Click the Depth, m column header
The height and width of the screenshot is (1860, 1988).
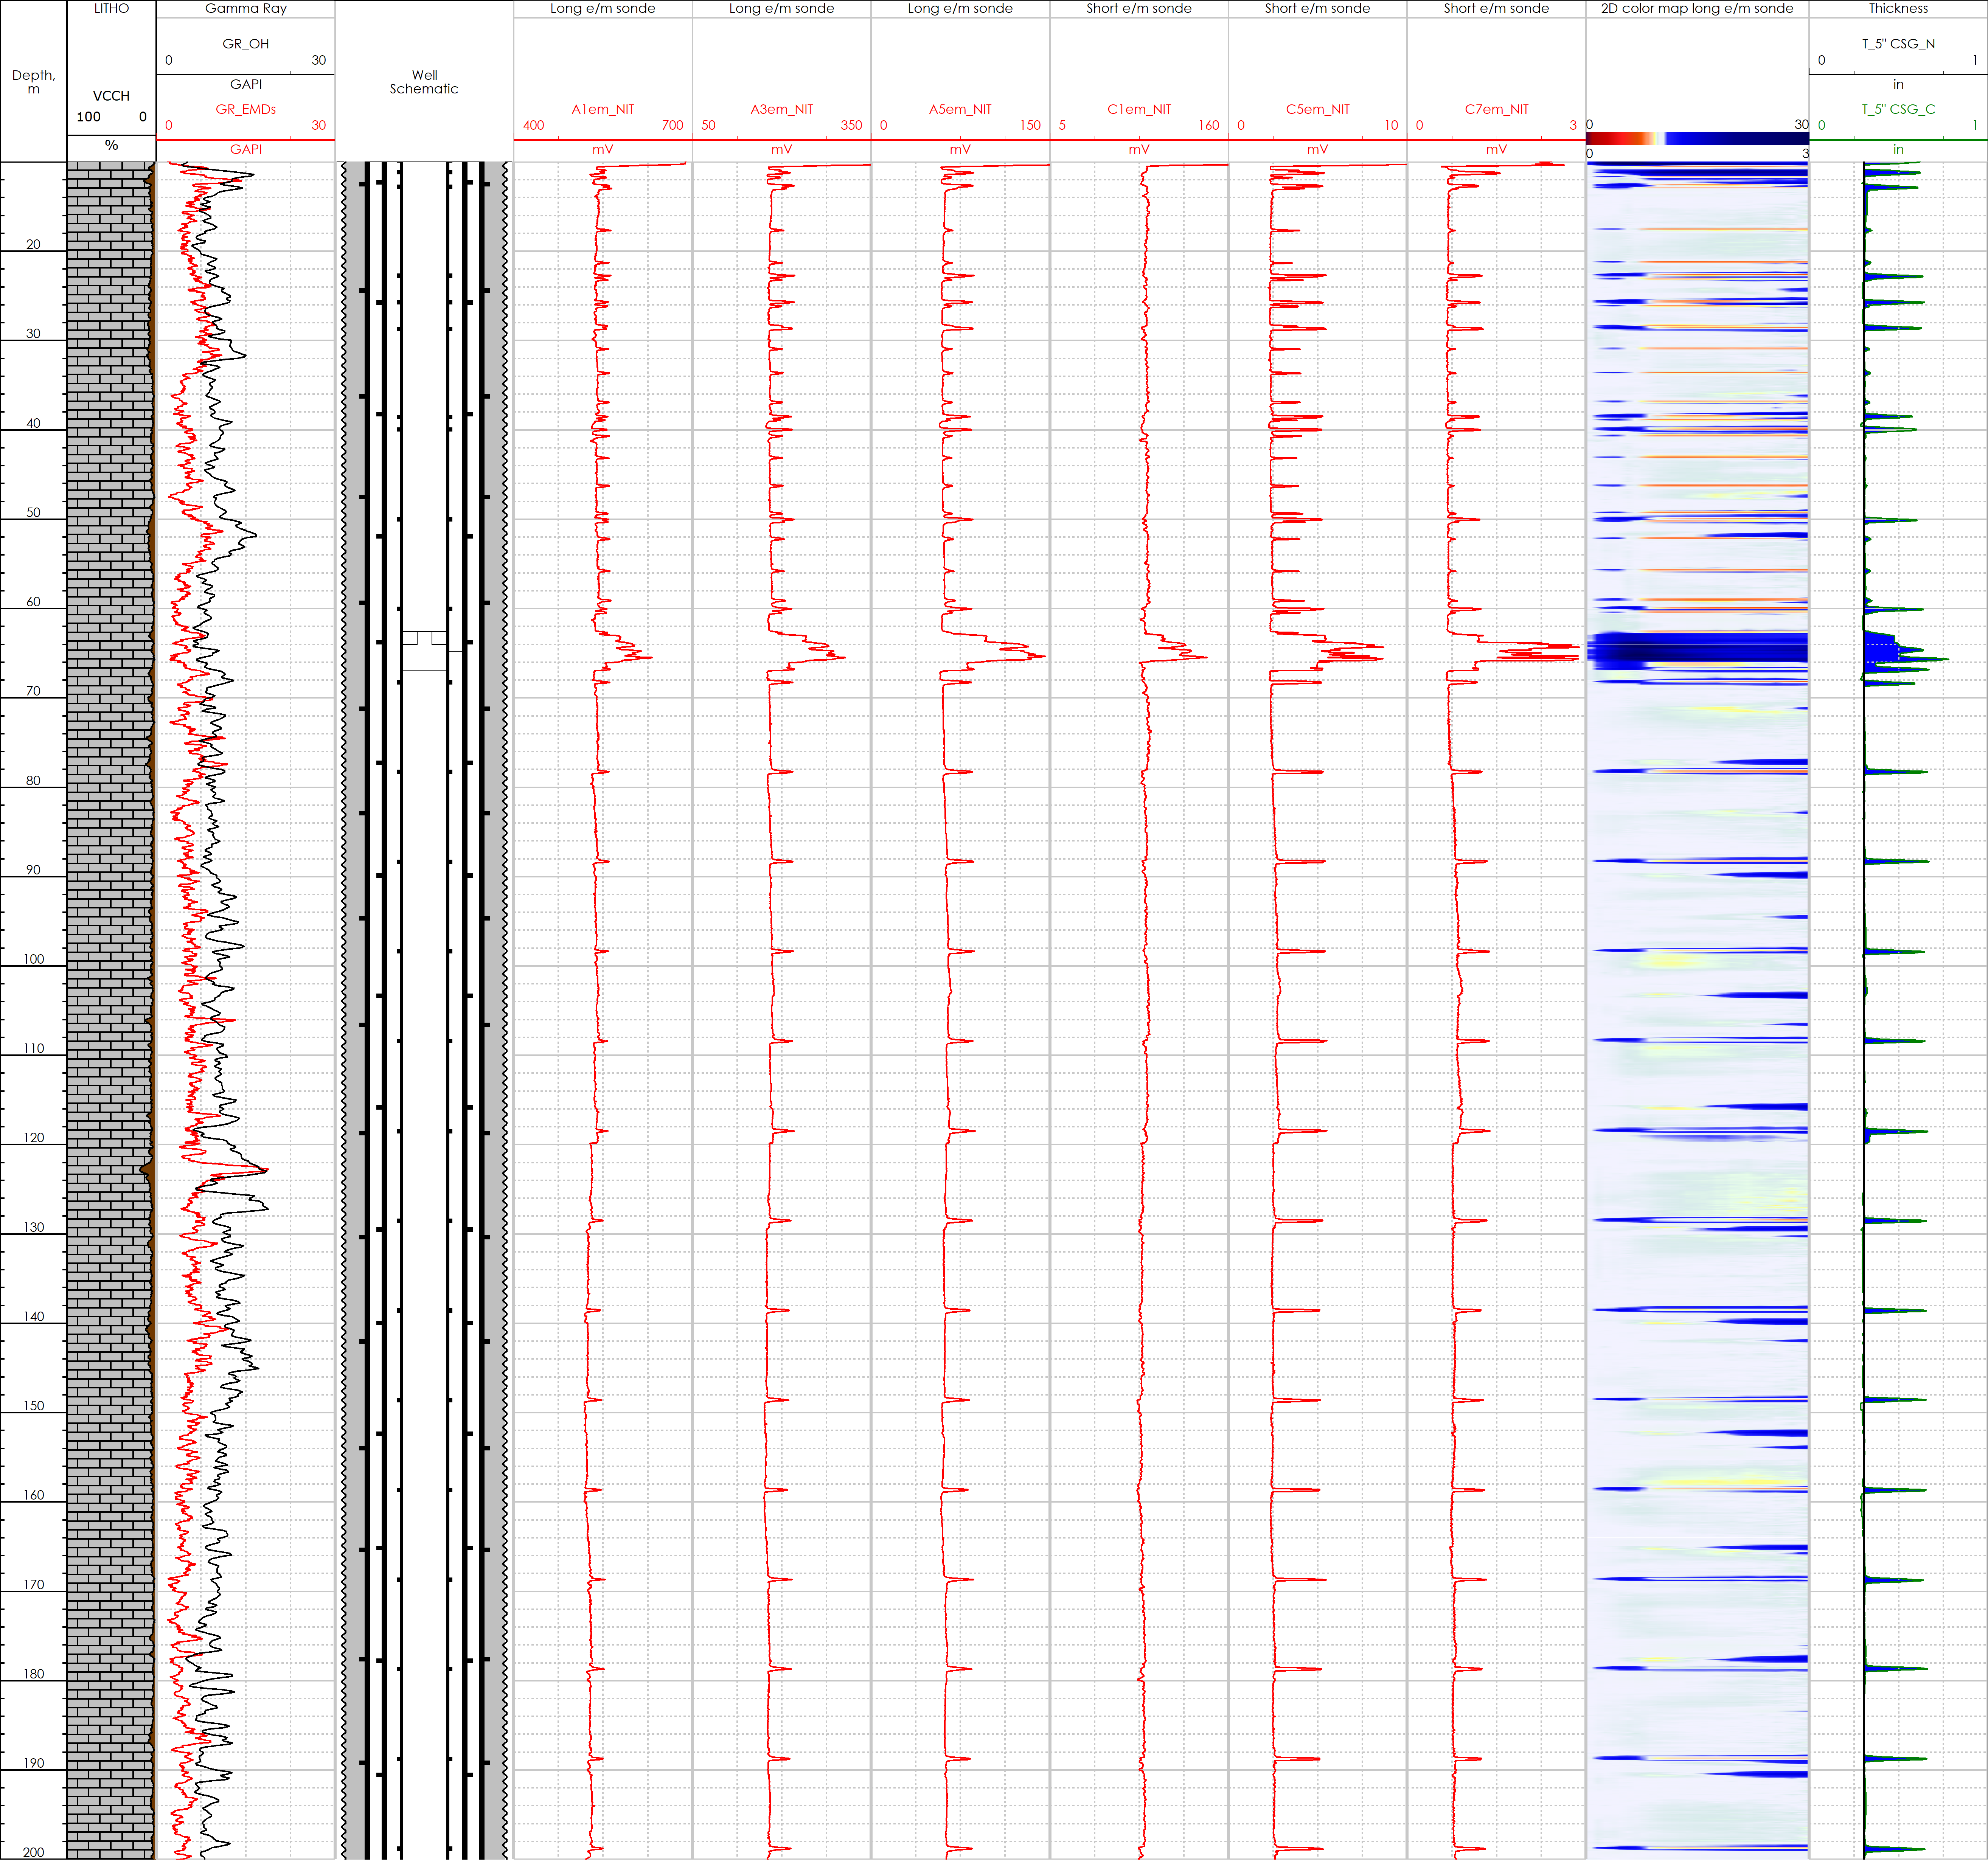pyautogui.click(x=33, y=82)
